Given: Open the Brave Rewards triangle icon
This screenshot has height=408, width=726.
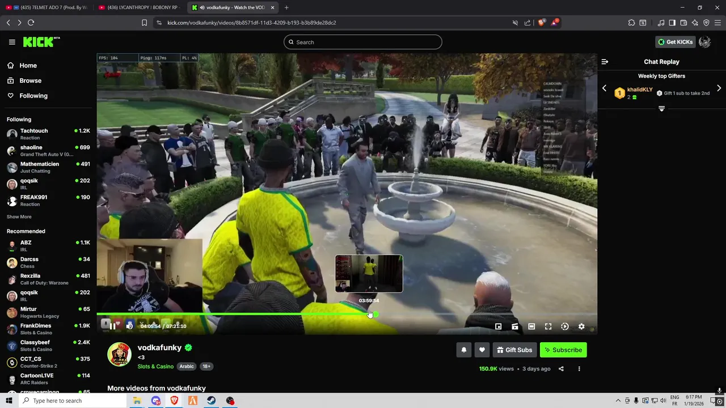Looking at the screenshot, I should pos(554,23).
